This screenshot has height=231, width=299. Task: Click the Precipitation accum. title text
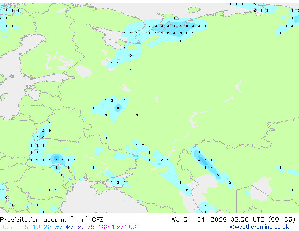point(33,220)
